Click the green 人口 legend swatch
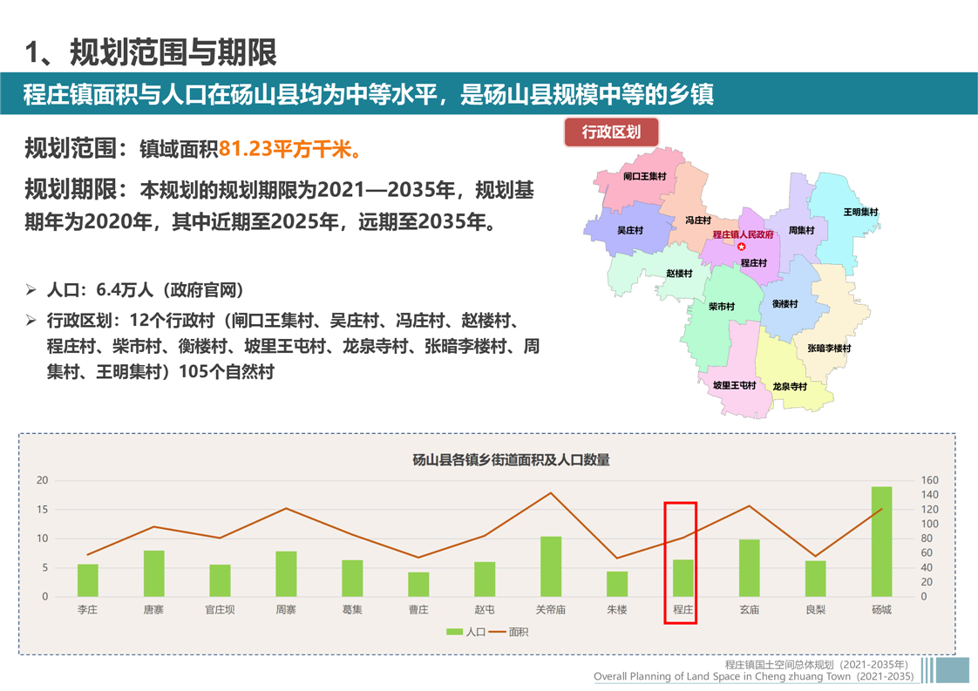Screen dimensions: 978x691 [454, 632]
